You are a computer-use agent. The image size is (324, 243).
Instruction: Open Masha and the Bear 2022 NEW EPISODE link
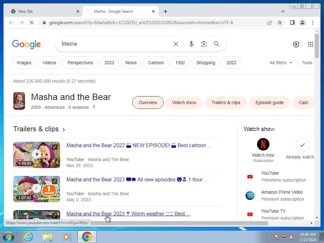pyautogui.click(x=139, y=145)
